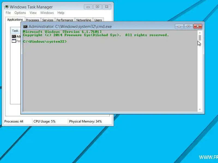Viewport: 218px width, 163px height.
Task: Close the cmd.exe window
Action: pos(198,26)
